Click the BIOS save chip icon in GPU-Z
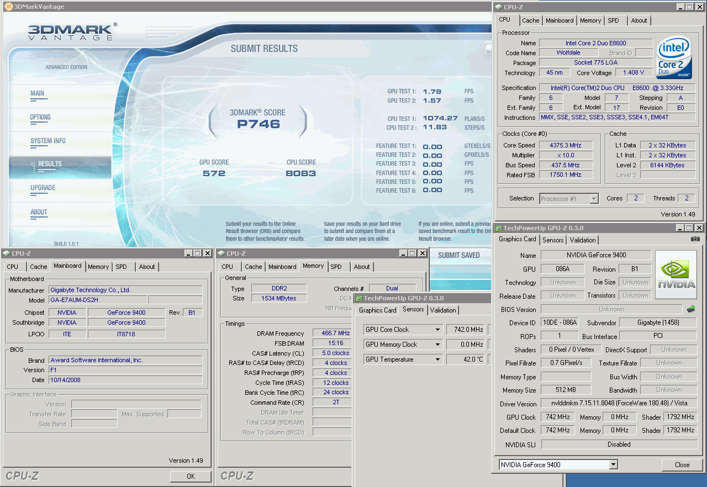 690,309
